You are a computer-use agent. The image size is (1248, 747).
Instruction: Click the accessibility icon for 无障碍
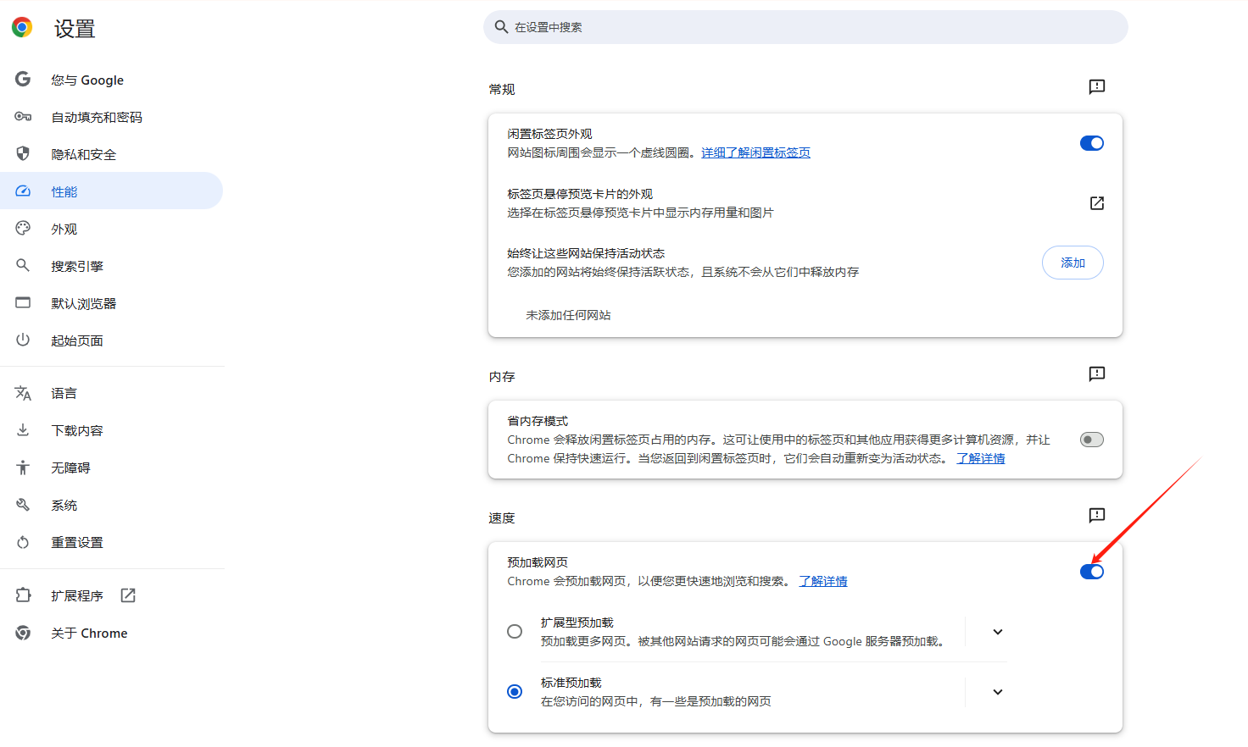click(23, 468)
